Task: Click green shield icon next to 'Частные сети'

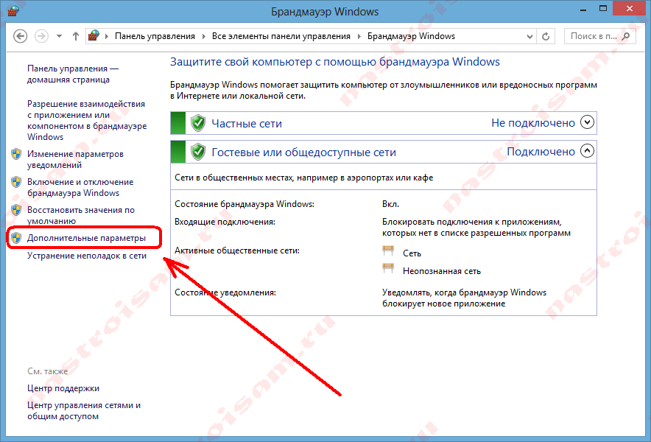Action: click(198, 123)
